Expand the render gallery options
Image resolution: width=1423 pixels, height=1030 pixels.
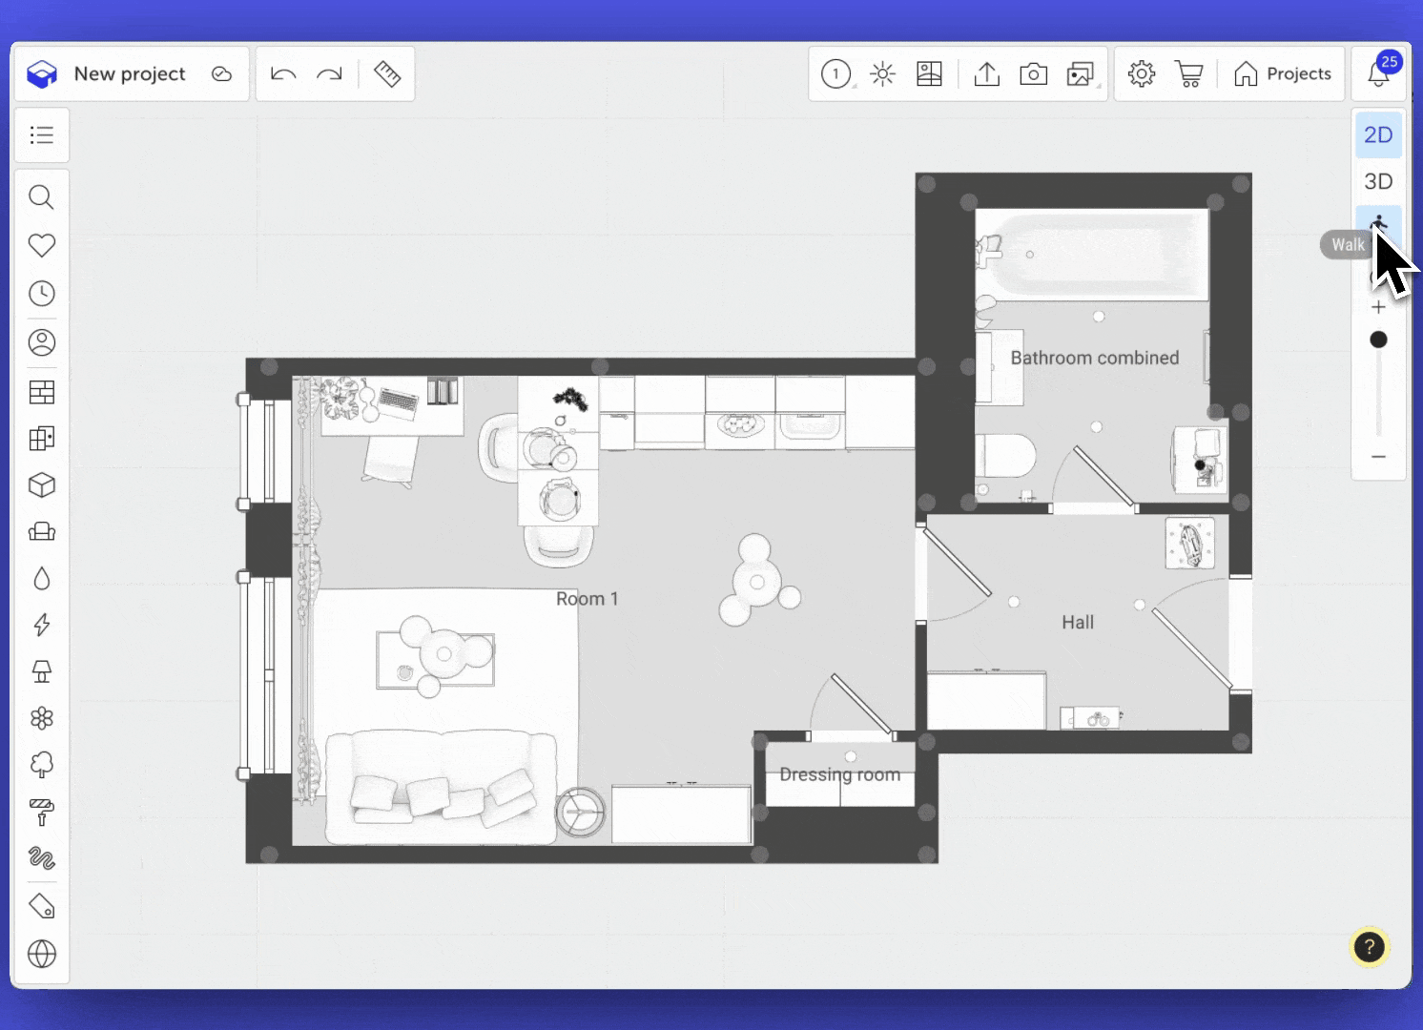coord(1080,74)
